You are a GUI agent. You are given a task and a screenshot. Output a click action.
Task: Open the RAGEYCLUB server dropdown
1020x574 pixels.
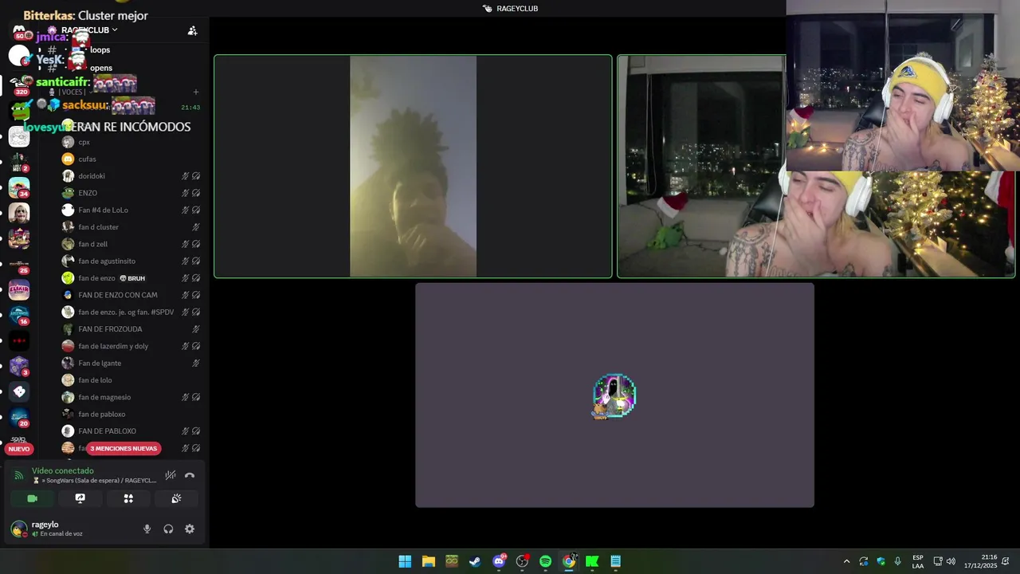[x=88, y=30]
